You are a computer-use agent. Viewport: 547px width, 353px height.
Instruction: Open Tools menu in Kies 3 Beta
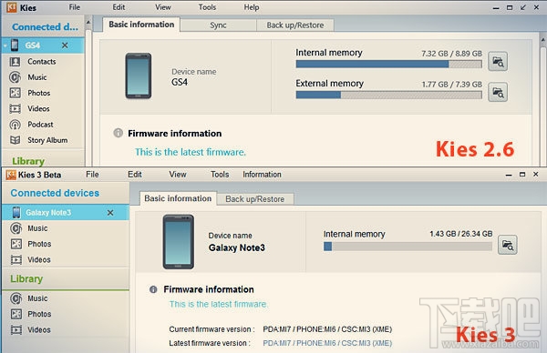pos(220,175)
